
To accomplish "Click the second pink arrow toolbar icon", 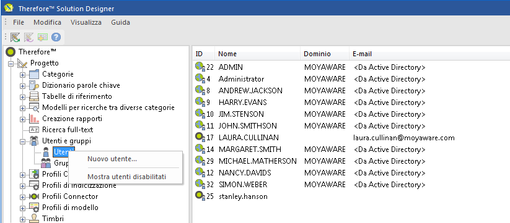I will tap(29, 37).
